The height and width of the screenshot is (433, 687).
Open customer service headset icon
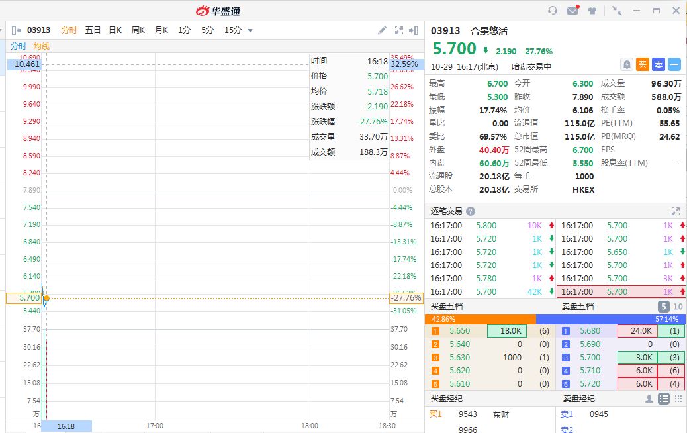pos(553,11)
